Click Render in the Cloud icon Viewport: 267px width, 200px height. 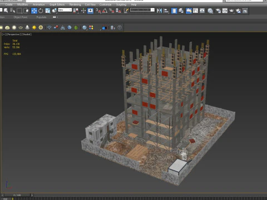pos(239,11)
